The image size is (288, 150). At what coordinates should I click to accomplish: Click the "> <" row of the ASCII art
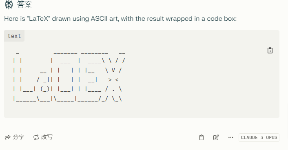coord(66,79)
